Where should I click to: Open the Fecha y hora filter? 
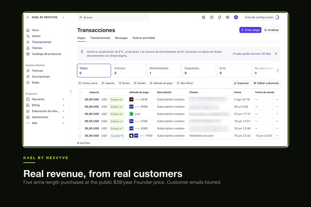coord(88,83)
